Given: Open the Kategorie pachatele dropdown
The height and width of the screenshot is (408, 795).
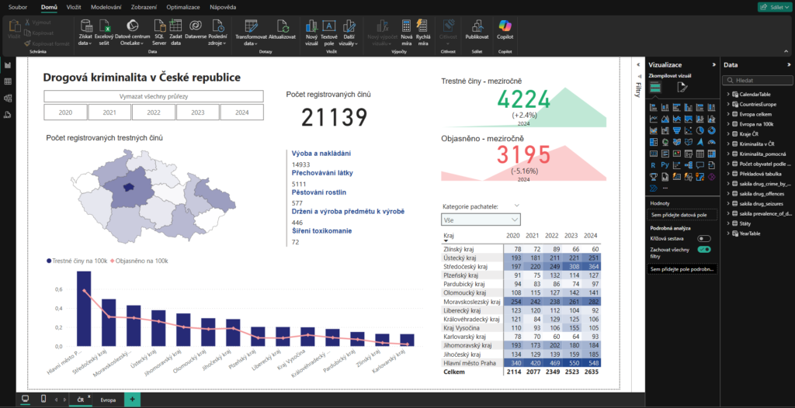Looking at the screenshot, I should point(481,220).
